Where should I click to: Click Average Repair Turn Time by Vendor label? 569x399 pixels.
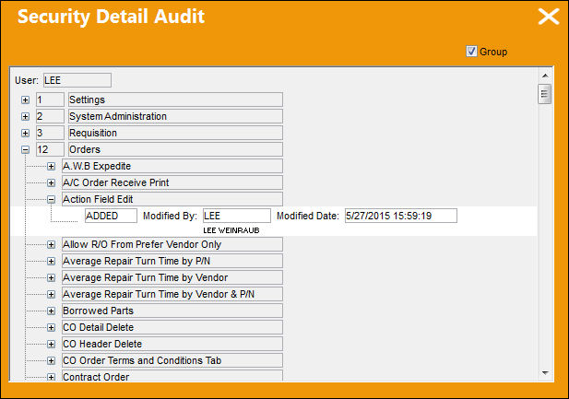coord(172,278)
